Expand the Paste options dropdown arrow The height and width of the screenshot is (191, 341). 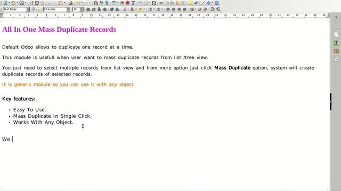[x=64, y=3]
